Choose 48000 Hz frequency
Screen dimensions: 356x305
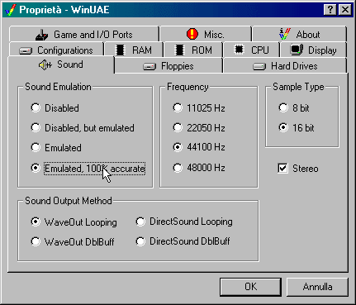tap(199, 168)
